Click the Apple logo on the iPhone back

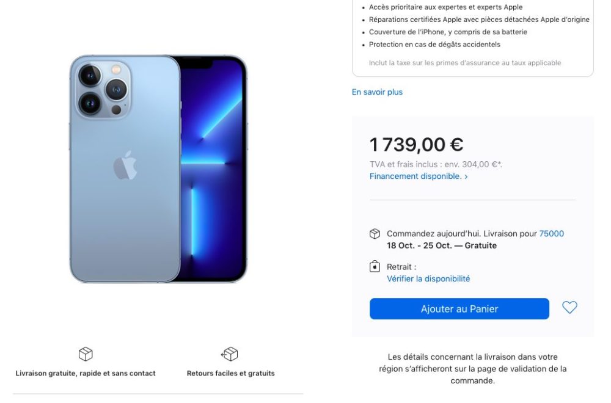(x=125, y=165)
